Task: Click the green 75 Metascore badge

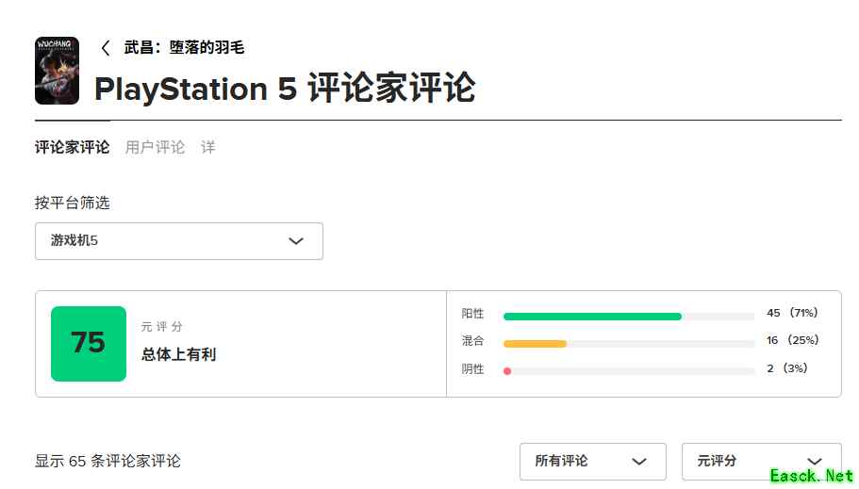Action: pyautogui.click(x=89, y=344)
